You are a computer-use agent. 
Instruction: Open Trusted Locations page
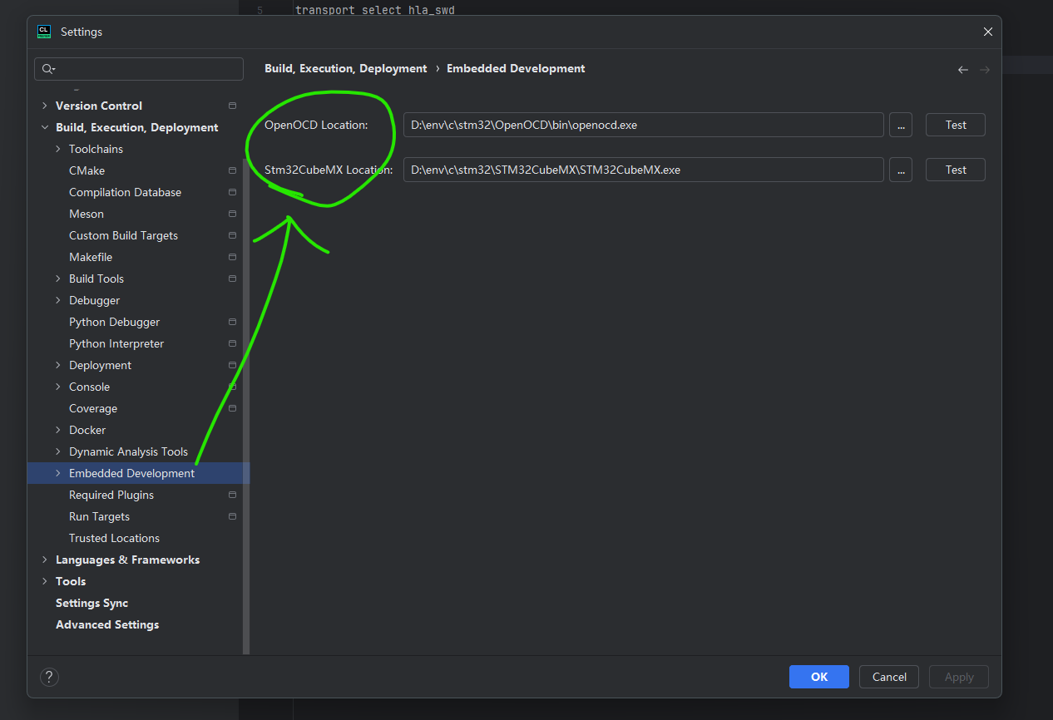tap(114, 538)
